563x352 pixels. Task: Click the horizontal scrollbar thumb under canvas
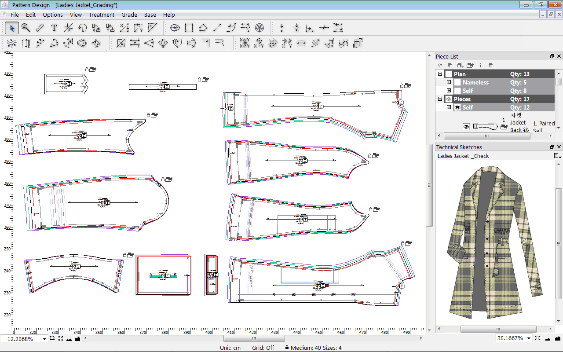click(x=254, y=338)
